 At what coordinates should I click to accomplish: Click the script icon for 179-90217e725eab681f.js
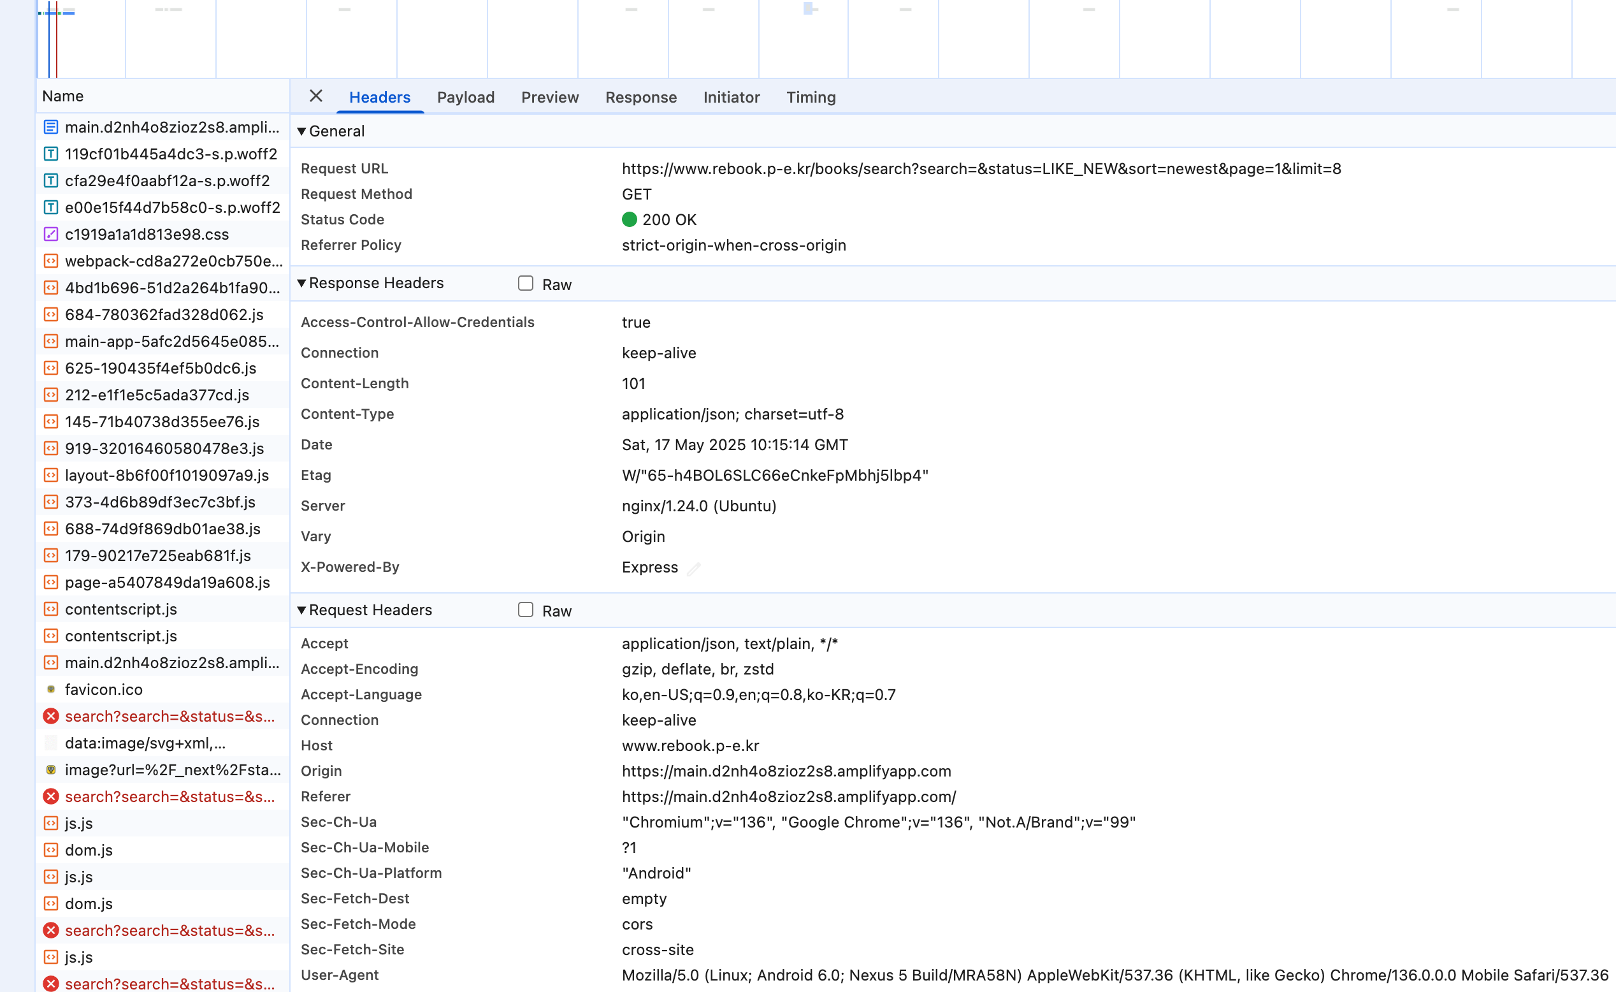tap(50, 555)
